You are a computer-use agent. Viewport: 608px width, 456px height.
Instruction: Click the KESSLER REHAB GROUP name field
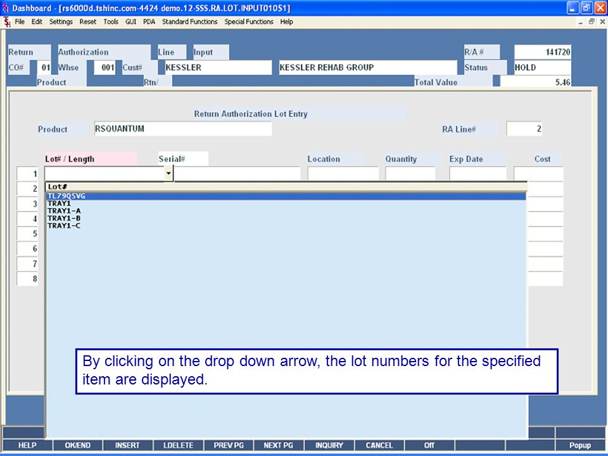[367, 68]
